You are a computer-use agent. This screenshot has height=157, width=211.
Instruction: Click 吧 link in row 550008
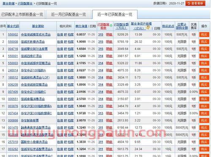65,42
